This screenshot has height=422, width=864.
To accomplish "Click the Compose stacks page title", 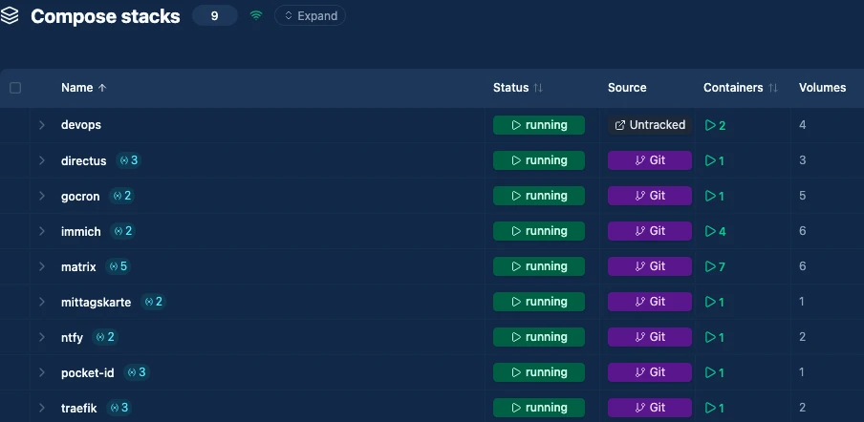I will pos(105,16).
